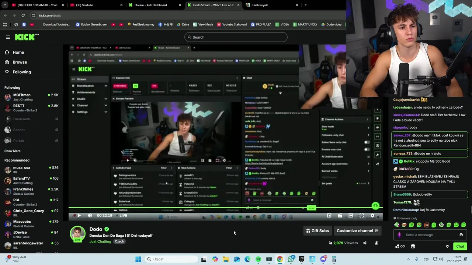The width and height of the screenshot is (472, 265).
Task: Click the cast-style player window icon
Action: click(x=340, y=216)
